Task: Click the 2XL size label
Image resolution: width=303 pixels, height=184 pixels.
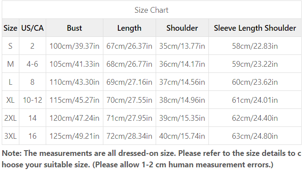Action: point(11,118)
